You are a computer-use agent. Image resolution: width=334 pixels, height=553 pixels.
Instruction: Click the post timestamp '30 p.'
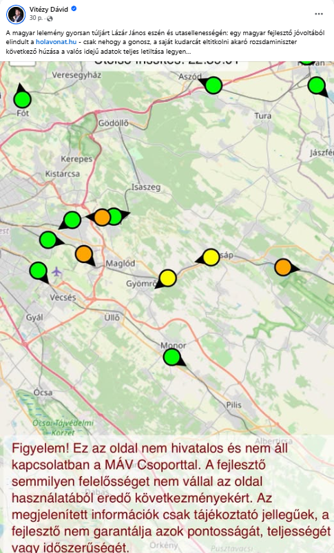[x=36, y=18]
